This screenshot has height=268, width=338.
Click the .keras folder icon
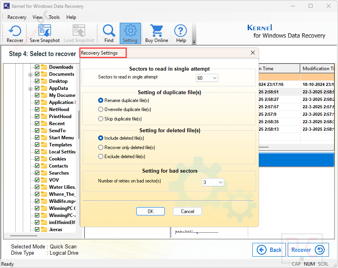coord(44,230)
